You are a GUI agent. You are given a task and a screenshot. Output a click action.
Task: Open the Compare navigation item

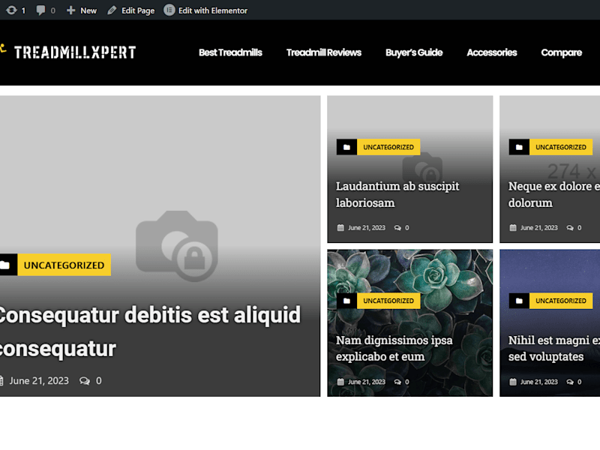561,52
